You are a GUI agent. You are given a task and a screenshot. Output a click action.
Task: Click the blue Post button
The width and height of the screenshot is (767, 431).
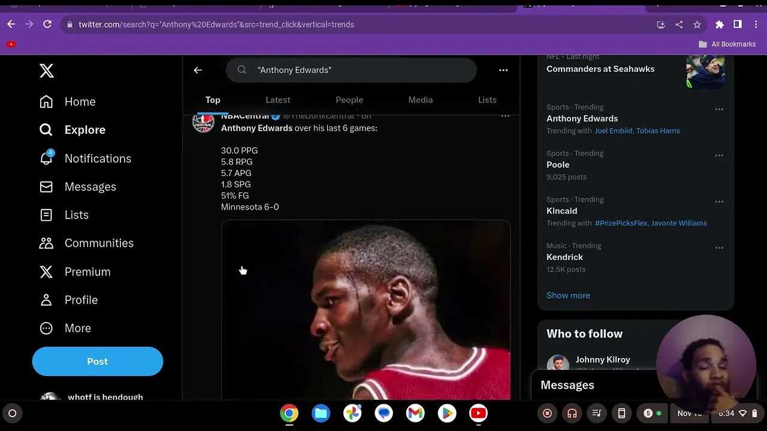point(98,362)
